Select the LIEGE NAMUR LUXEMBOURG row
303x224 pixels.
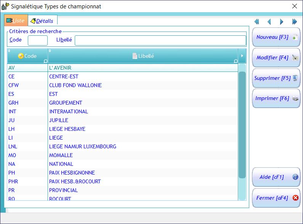tap(122, 146)
